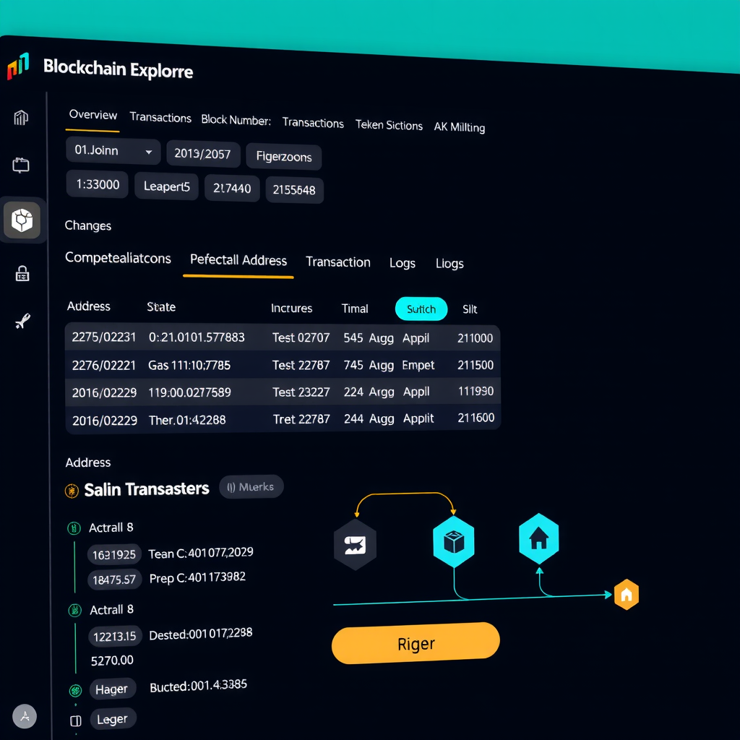Switch to the Pefectall Address tab
Screen dimensions: 740x740
(238, 261)
